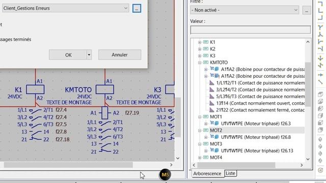The width and height of the screenshot is (326, 183).
Task: Insert the double junction connection symbol
Action: click(x=320, y=66)
